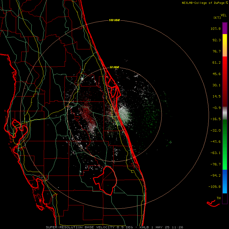Click the dense white velocity cluster at radar center

click(x=123, y=114)
